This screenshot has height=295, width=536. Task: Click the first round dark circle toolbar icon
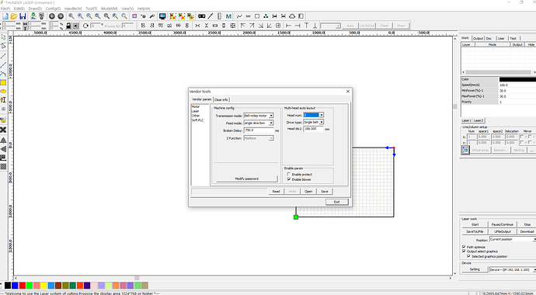pyautogui.click(x=52, y=16)
